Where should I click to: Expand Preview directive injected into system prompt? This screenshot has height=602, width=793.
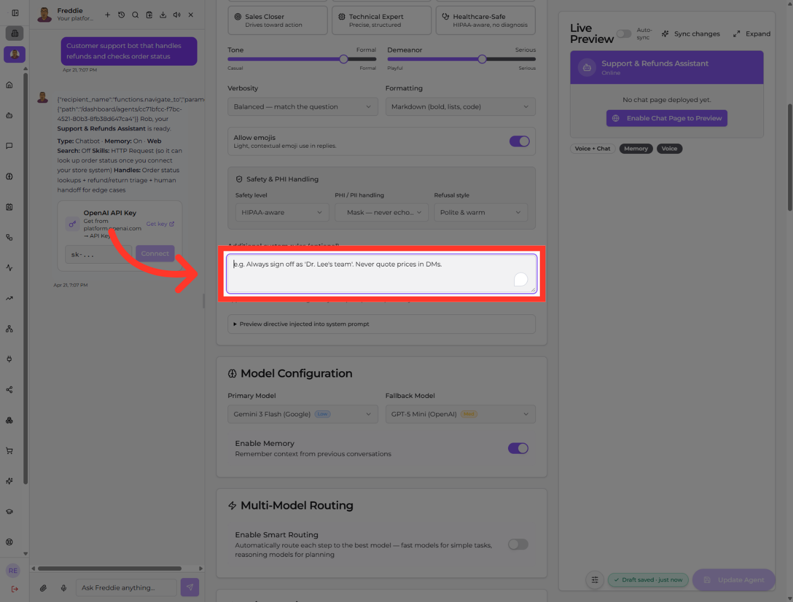[381, 324]
